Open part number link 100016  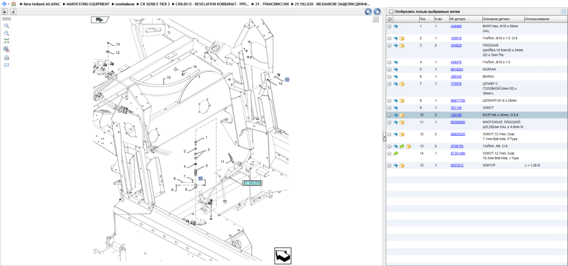click(456, 38)
